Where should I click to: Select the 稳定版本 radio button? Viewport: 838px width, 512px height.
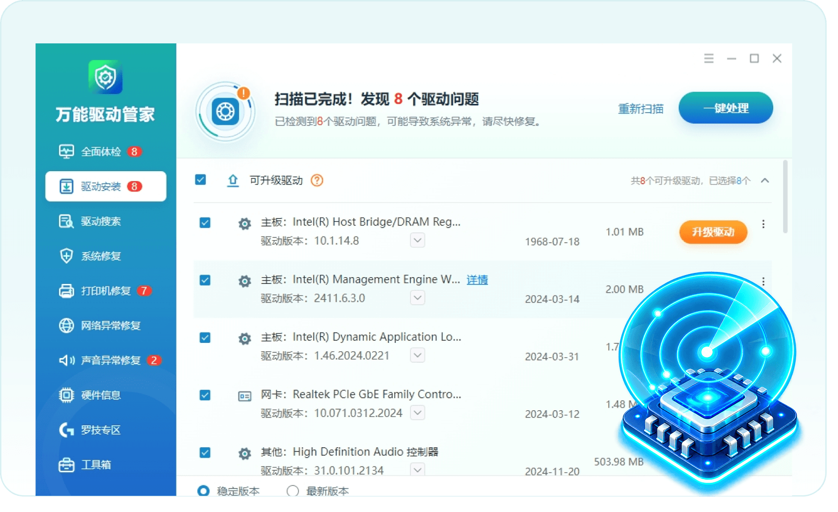point(204,491)
